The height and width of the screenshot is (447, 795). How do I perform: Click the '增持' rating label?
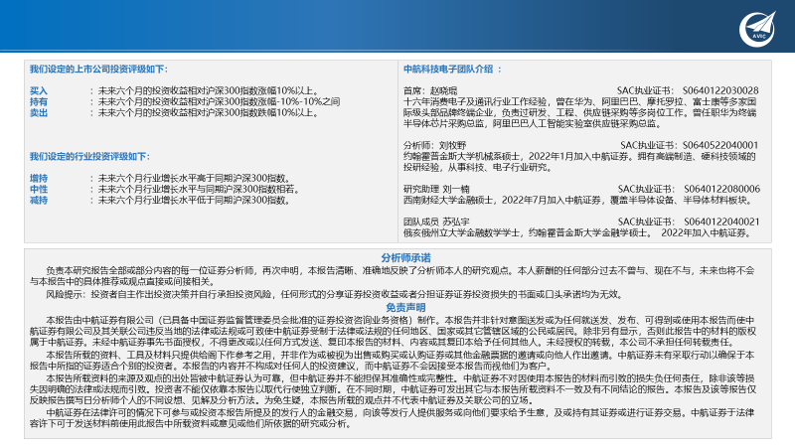[x=38, y=179]
